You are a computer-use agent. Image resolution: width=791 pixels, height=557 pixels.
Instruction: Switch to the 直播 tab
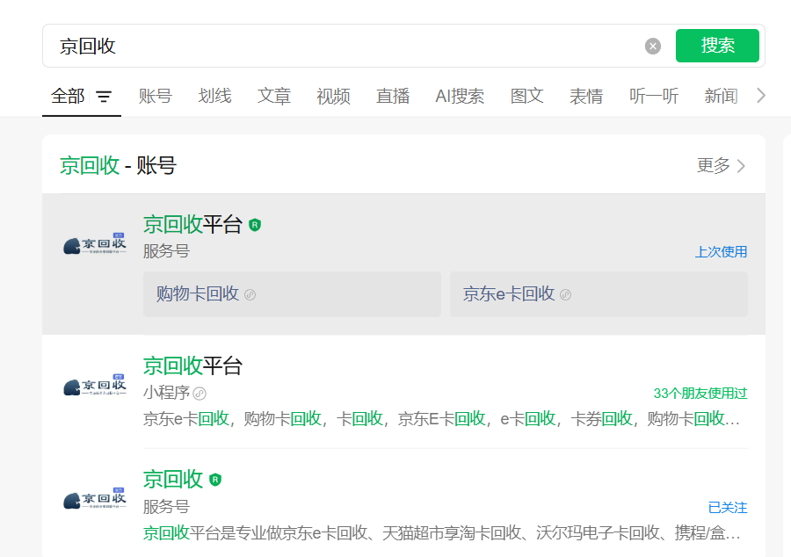click(x=393, y=96)
